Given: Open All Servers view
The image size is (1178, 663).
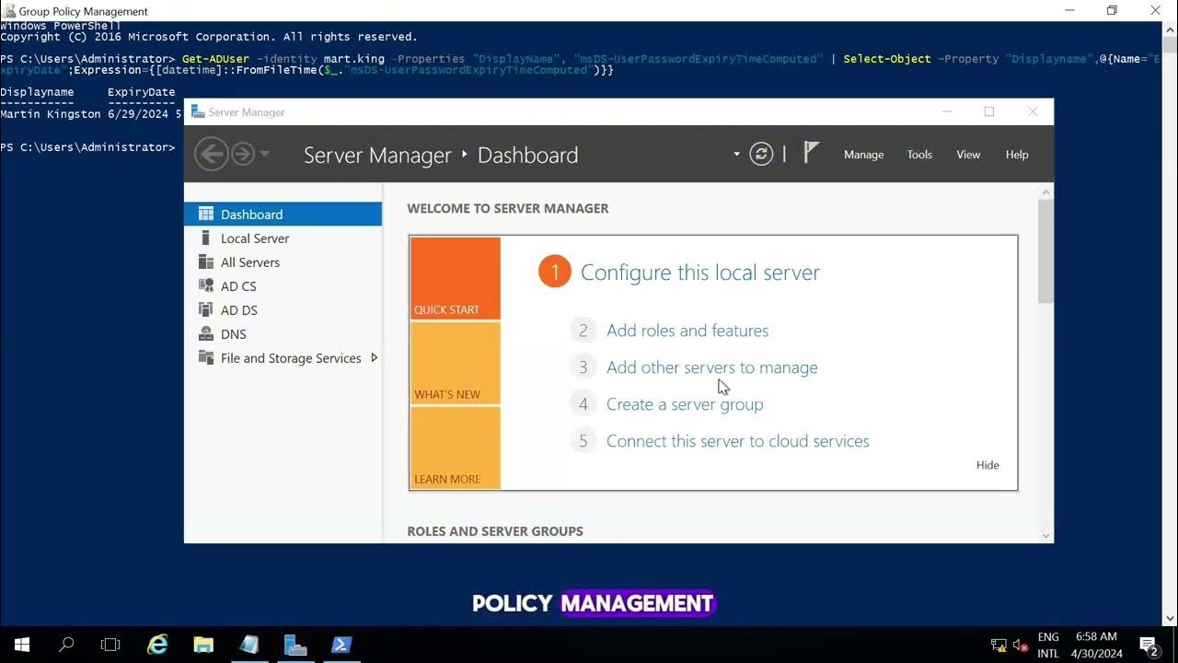Looking at the screenshot, I should pos(249,262).
